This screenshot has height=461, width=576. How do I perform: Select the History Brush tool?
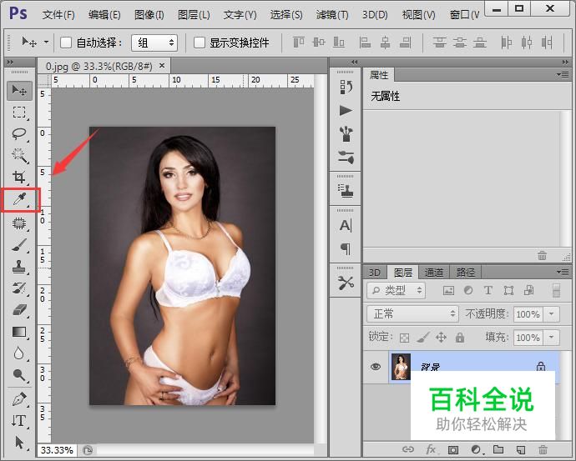(19, 288)
